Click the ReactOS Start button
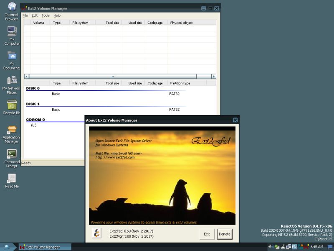Viewport: 334px width, 251px height. coord(8,246)
